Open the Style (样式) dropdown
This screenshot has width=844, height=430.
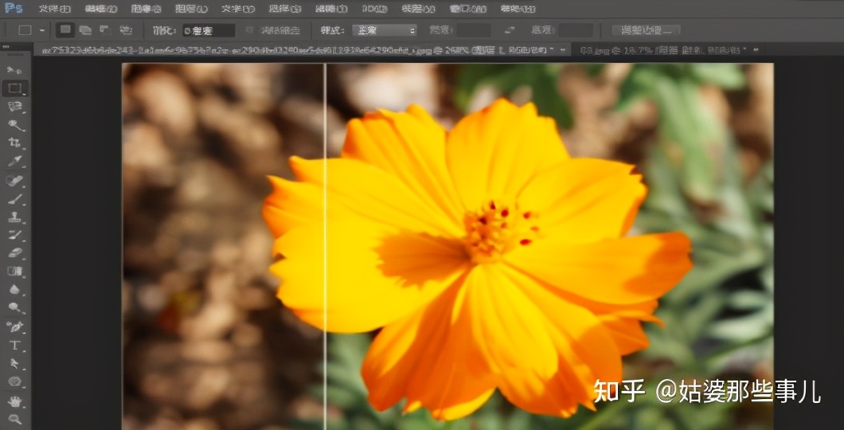pos(386,30)
